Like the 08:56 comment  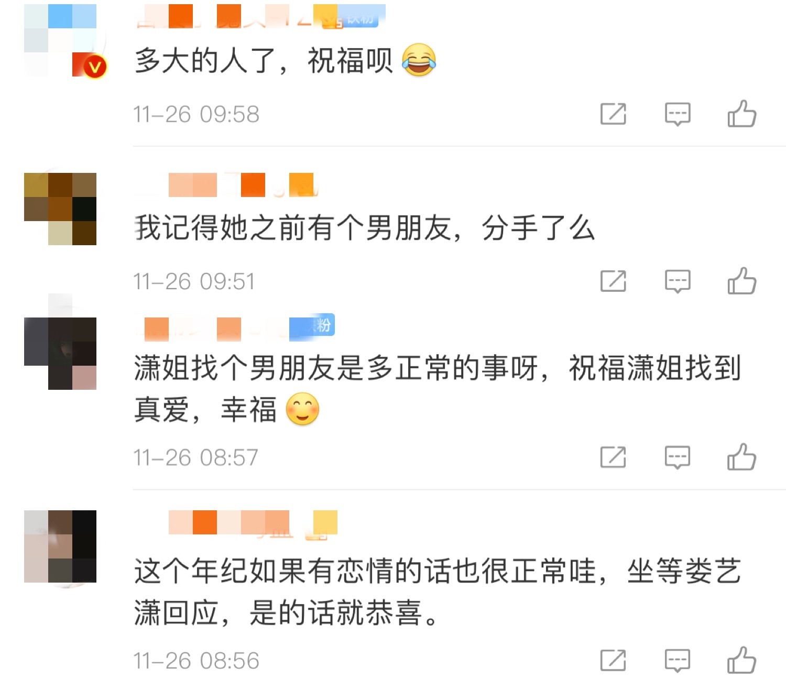pyautogui.click(x=741, y=660)
